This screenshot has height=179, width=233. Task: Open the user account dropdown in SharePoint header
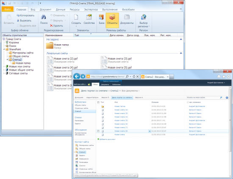216,82
